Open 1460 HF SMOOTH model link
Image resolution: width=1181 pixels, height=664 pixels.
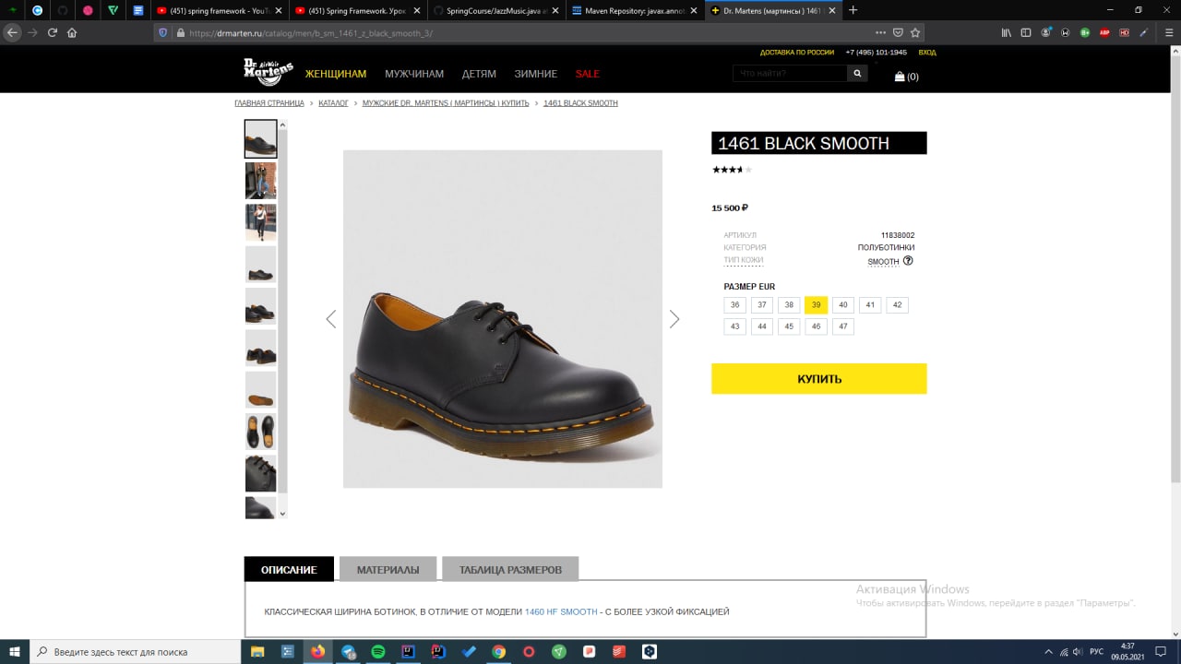point(561,611)
